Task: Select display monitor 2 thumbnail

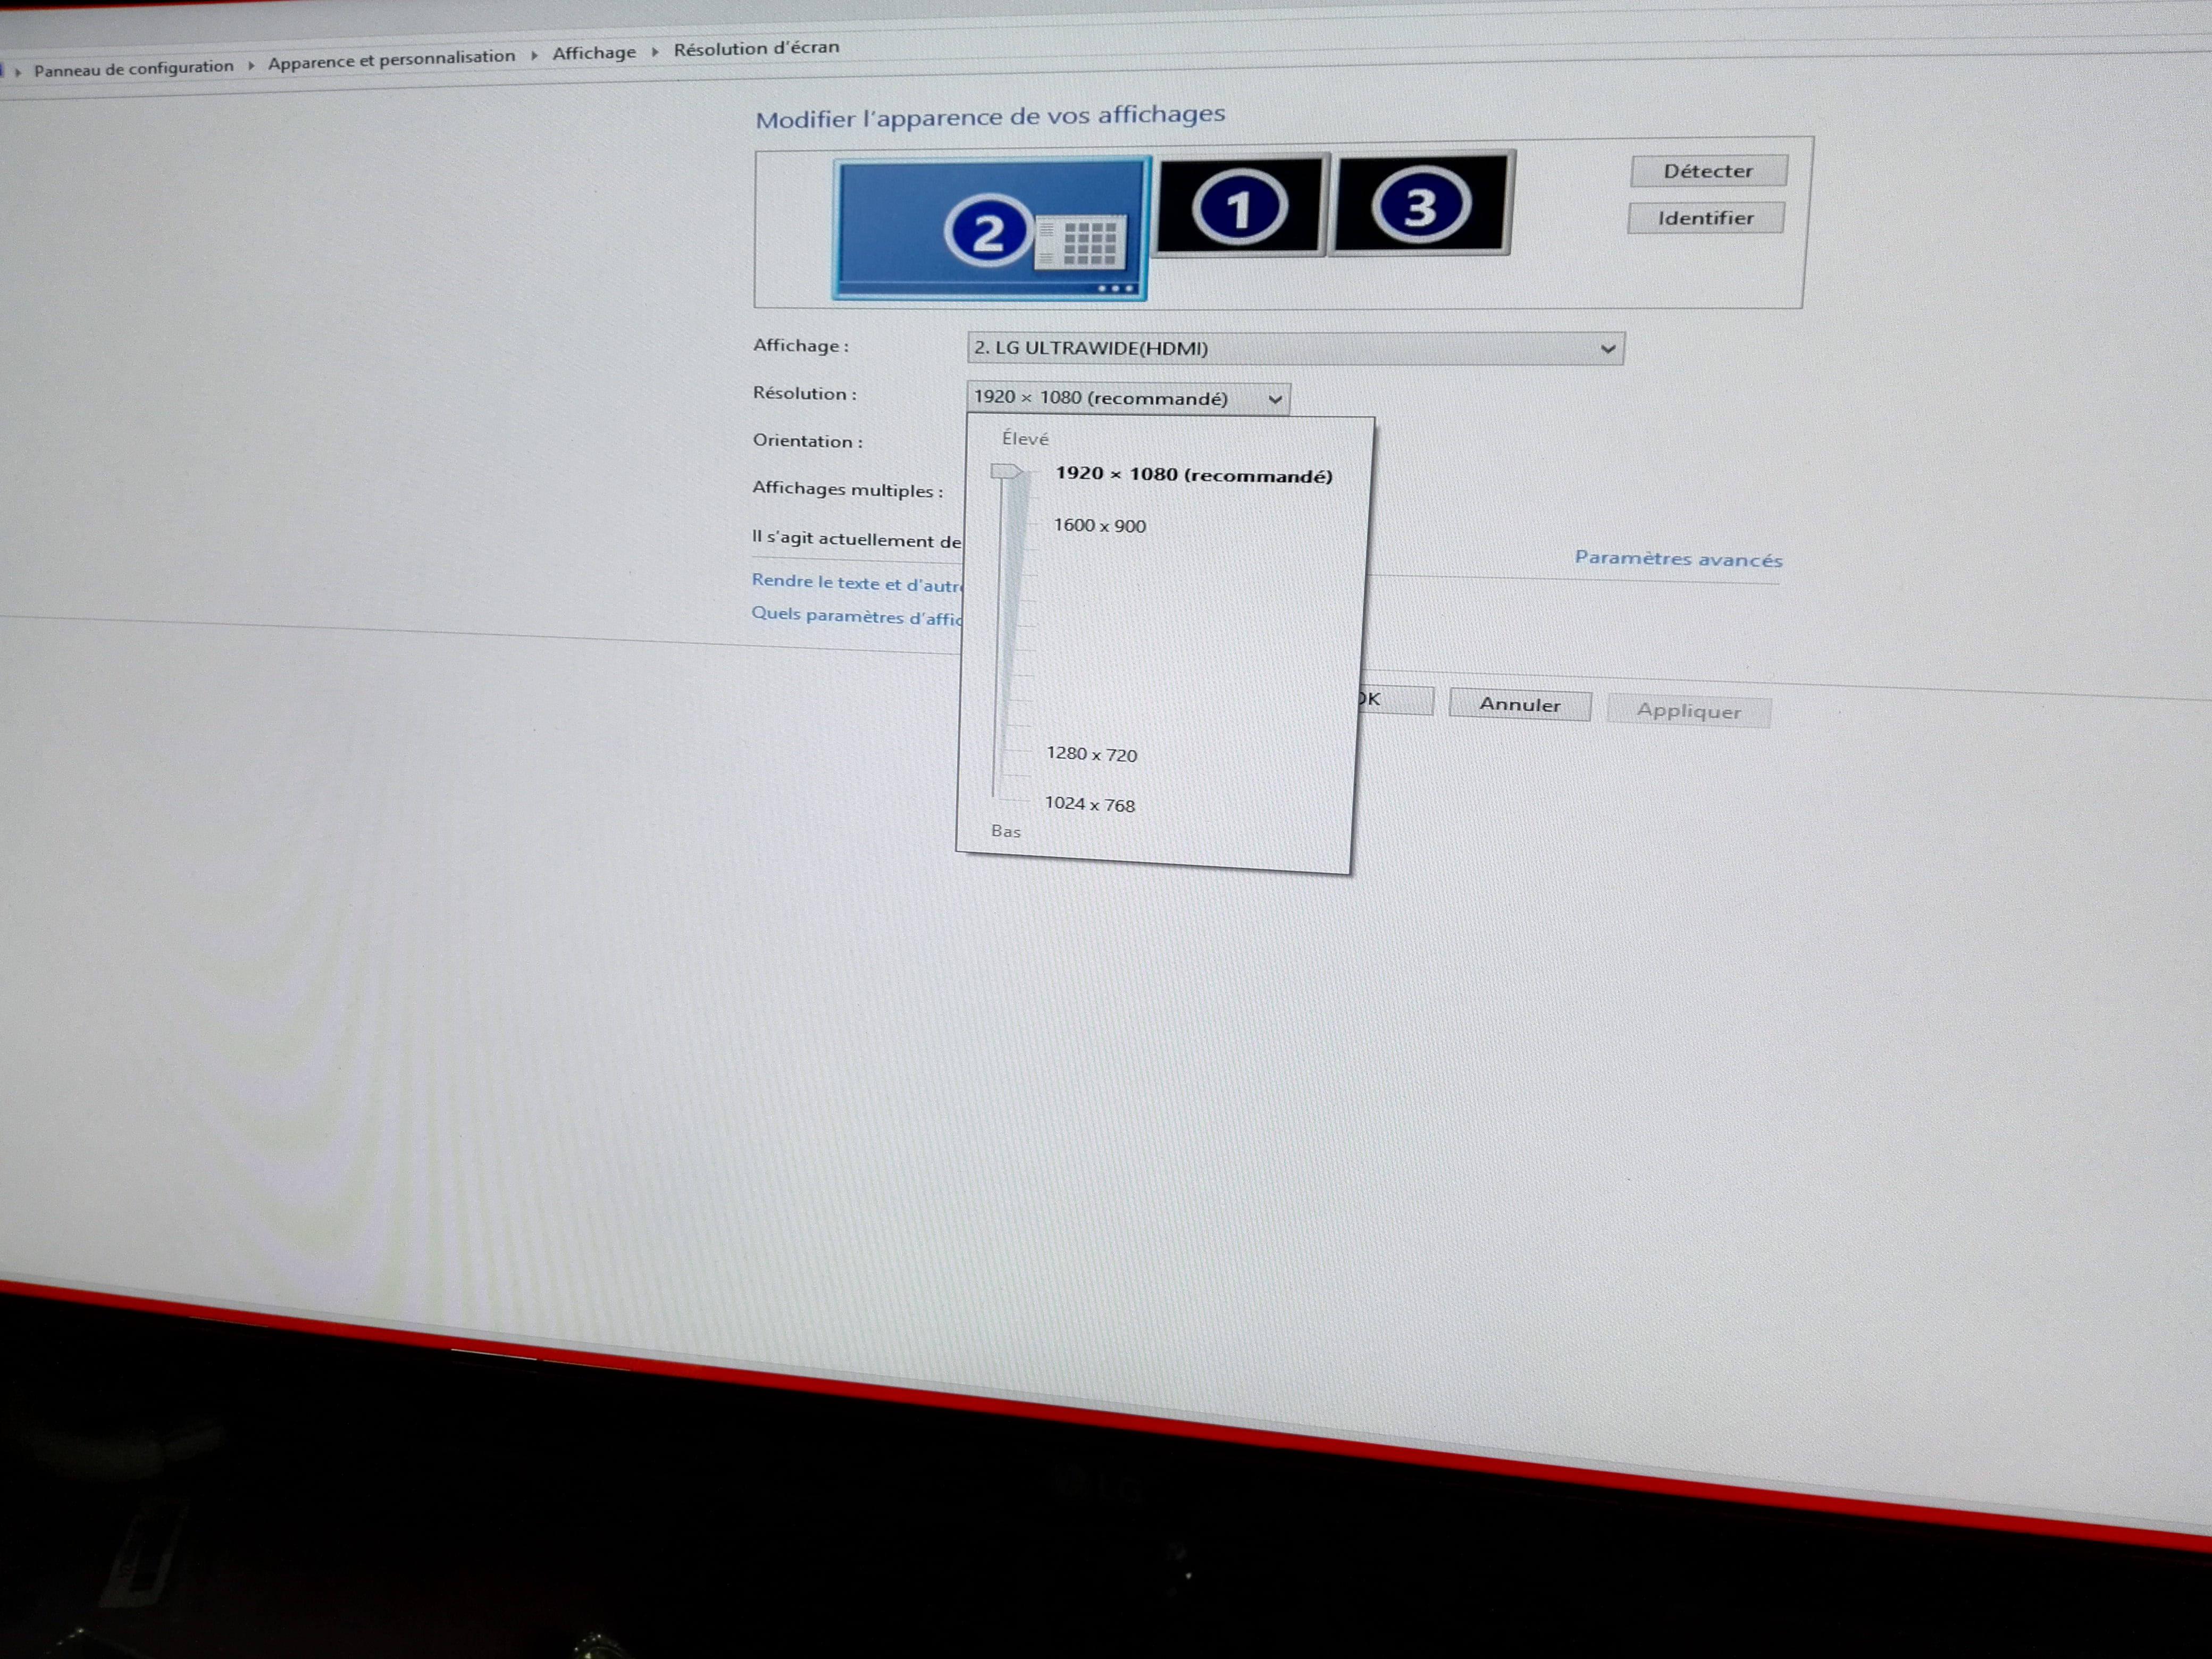Action: coord(991,229)
